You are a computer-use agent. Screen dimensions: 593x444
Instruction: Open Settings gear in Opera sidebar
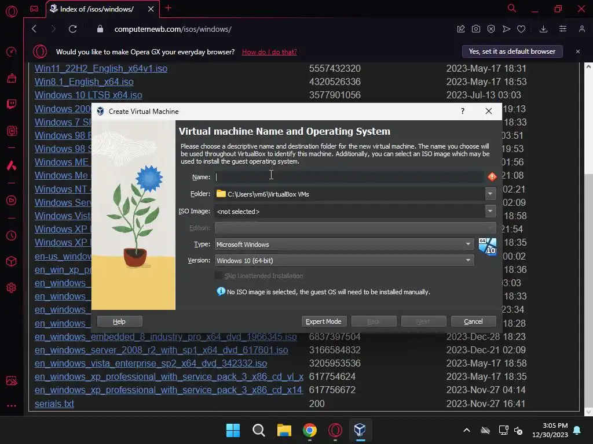(12, 288)
